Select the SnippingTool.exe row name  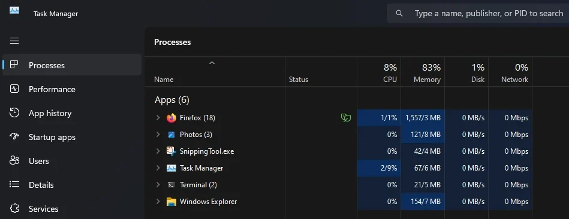pyautogui.click(x=207, y=151)
